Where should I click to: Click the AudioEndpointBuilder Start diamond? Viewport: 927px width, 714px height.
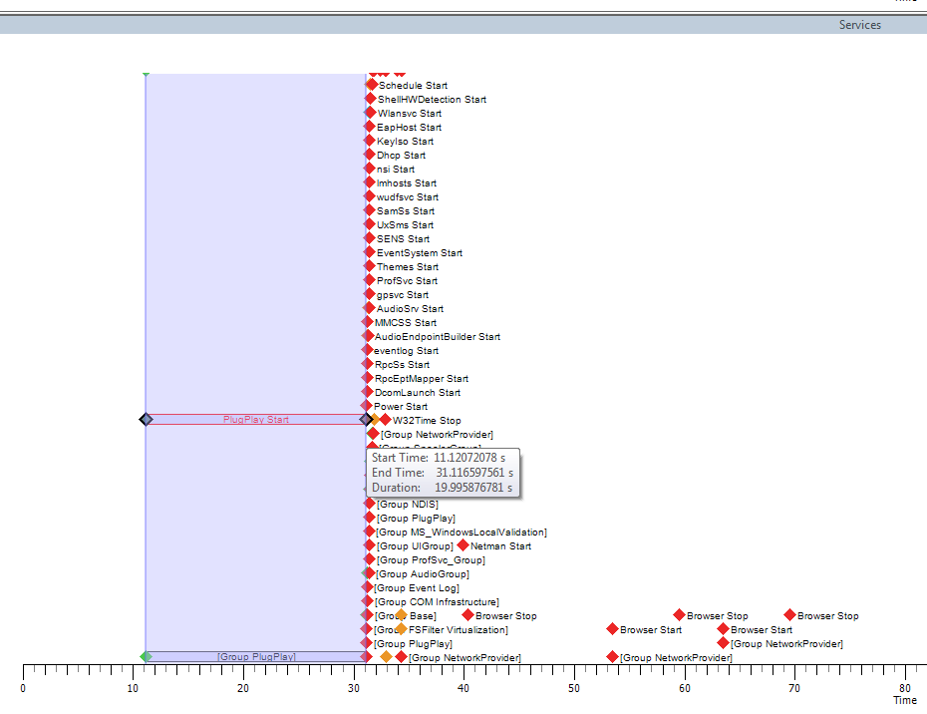point(368,336)
